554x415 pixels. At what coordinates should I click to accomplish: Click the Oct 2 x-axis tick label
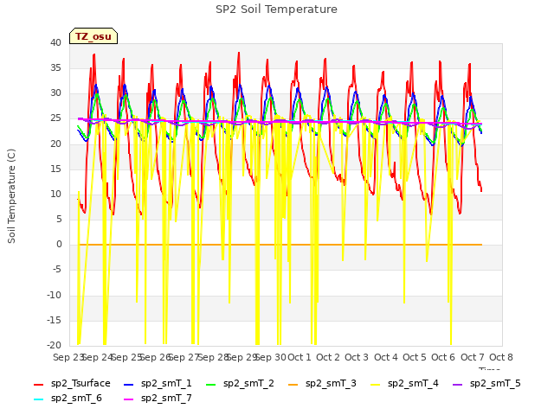point(328,357)
